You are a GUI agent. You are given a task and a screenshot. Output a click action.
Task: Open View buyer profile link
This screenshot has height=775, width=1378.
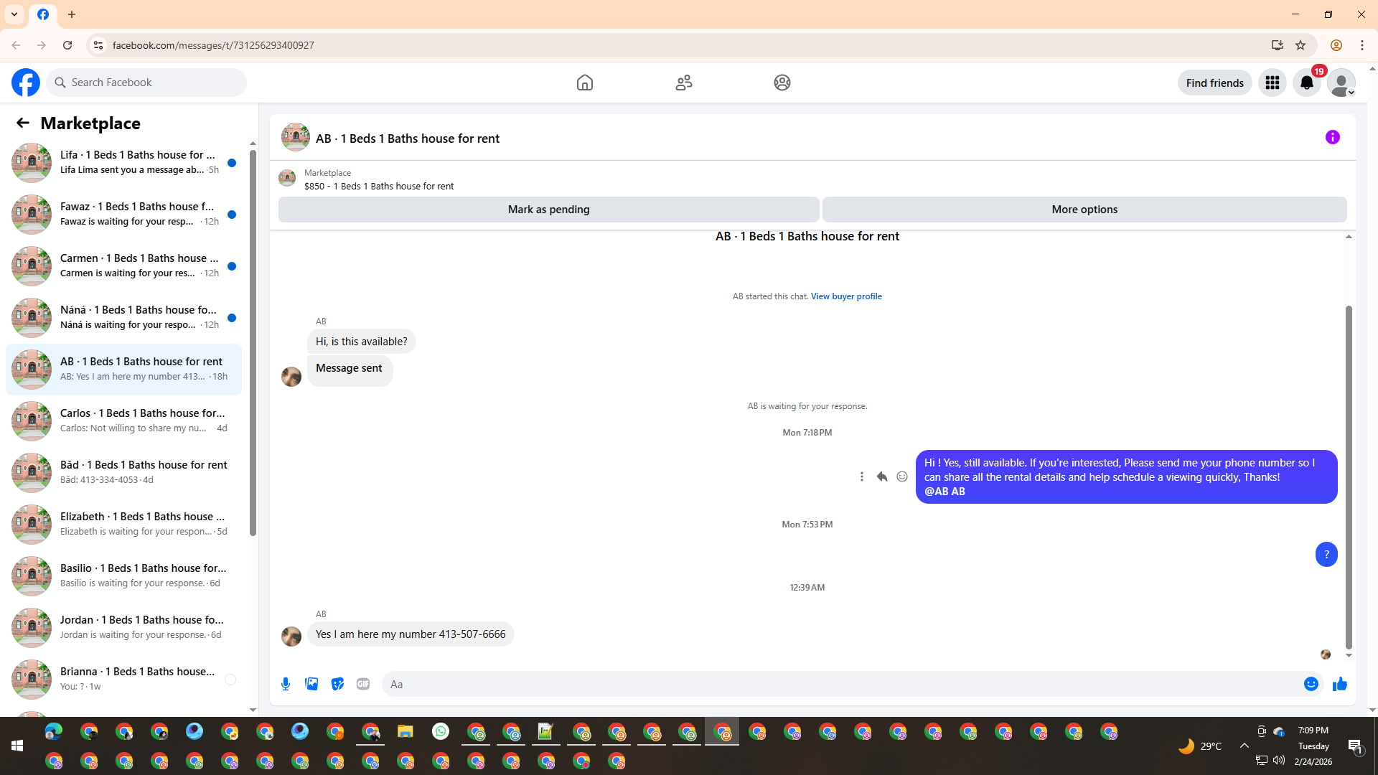click(846, 296)
